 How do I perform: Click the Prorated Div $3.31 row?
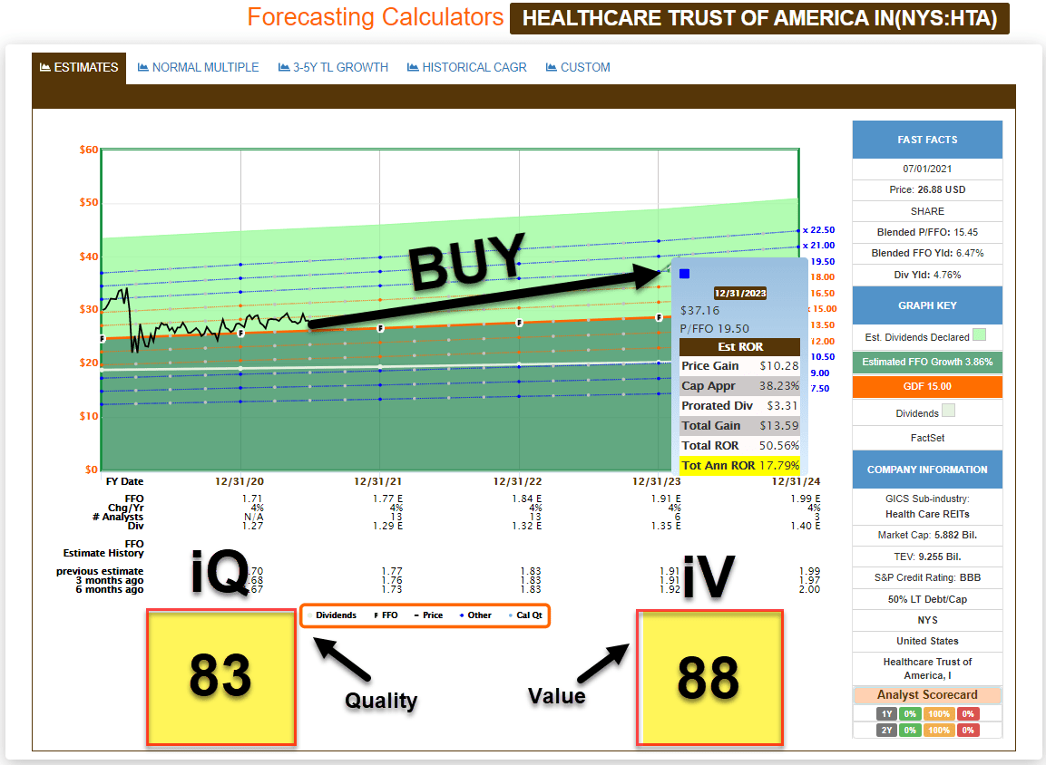[x=739, y=406]
